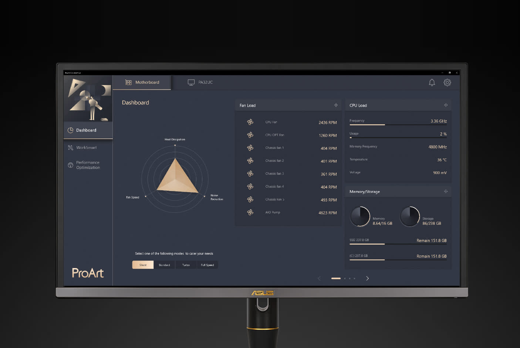Click the move handle on Memory/Storage panel

pyautogui.click(x=446, y=191)
